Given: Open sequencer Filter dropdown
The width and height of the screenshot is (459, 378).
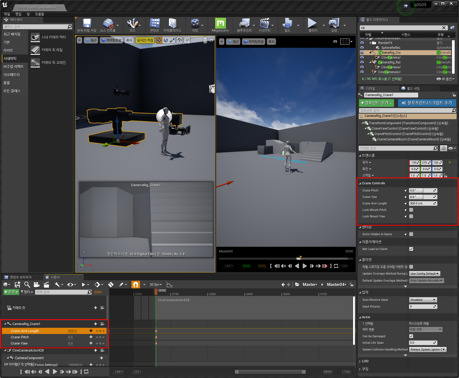Looking at the screenshot, I should coord(27,292).
